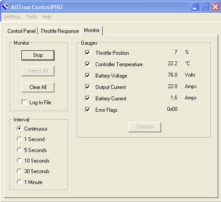Choose the 5 Seconds interval

click(19, 150)
